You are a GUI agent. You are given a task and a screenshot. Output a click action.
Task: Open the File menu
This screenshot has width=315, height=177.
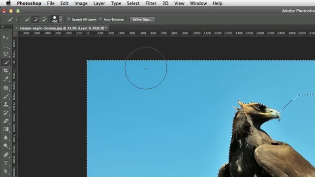pyautogui.click(x=51, y=3)
